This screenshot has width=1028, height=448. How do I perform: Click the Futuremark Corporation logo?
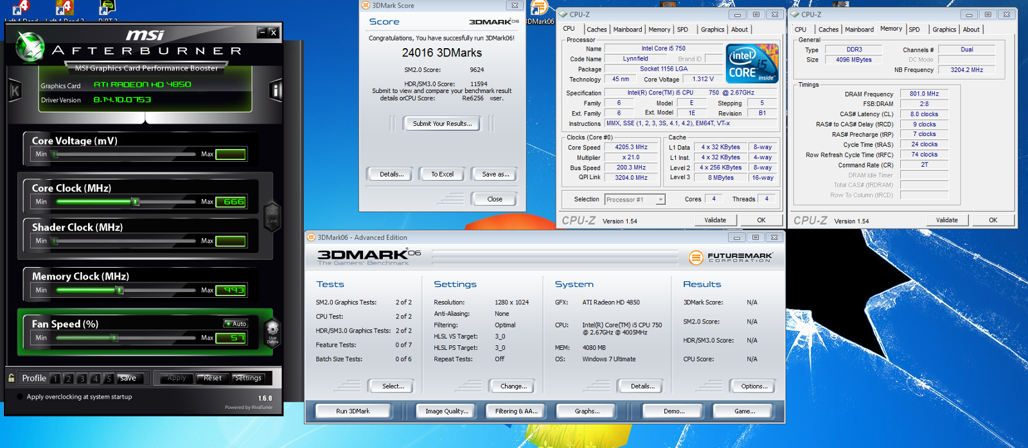click(x=731, y=257)
